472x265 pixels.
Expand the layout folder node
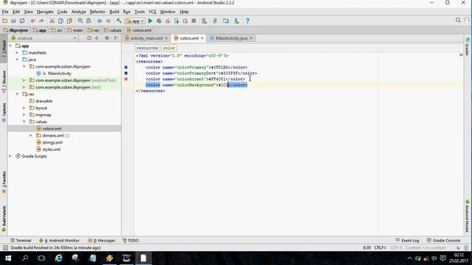pos(24,108)
